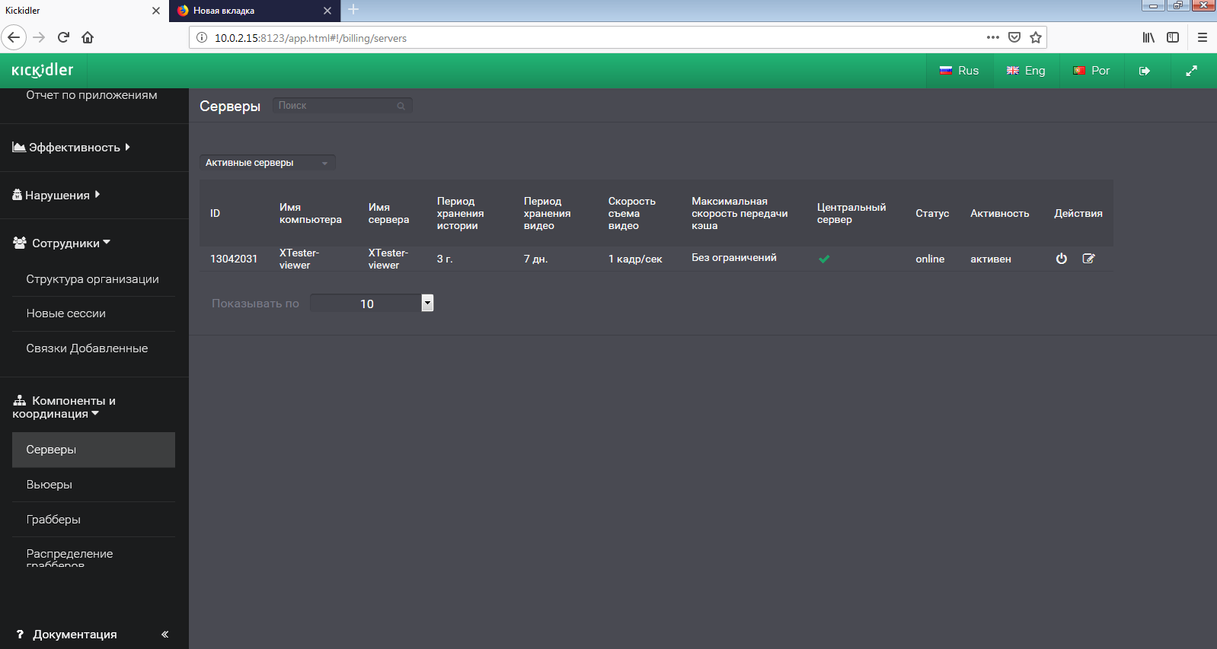This screenshot has height=649, width=1217.
Task: Switch language to Por
Action: 1092,71
